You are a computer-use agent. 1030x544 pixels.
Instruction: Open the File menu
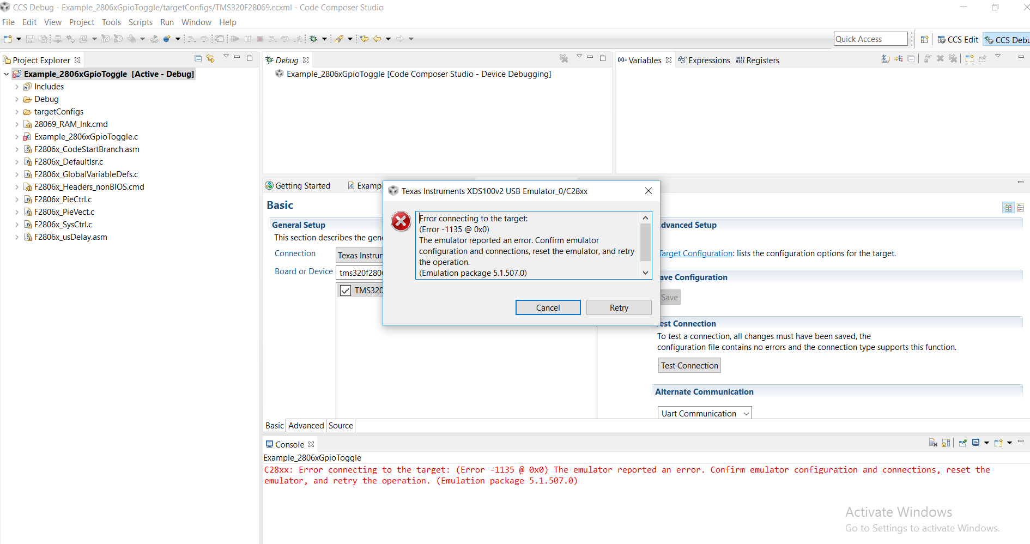9,22
